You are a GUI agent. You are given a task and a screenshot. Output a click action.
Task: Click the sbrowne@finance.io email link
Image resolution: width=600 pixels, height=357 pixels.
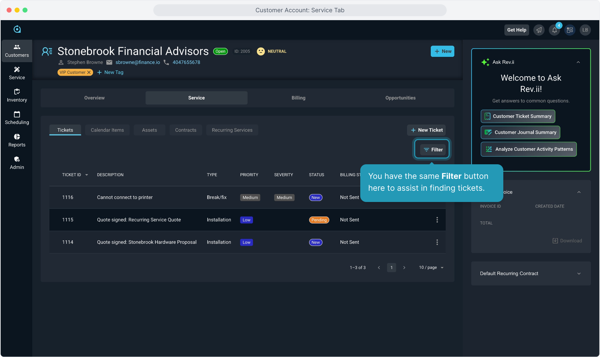[137, 62]
